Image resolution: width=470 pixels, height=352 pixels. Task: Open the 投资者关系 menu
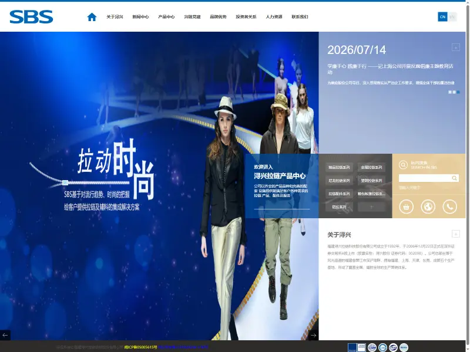[x=246, y=17]
